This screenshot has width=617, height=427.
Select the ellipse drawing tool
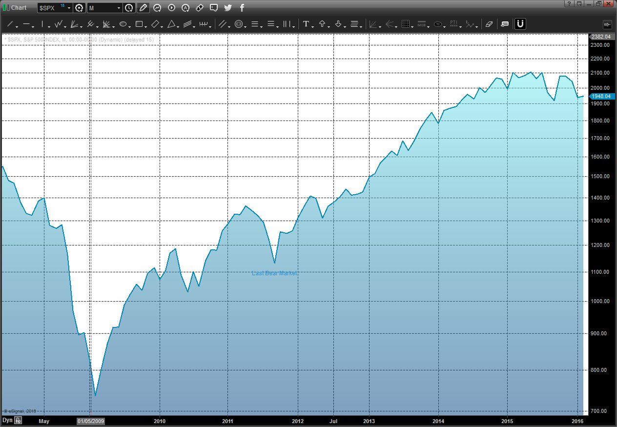coord(123,24)
